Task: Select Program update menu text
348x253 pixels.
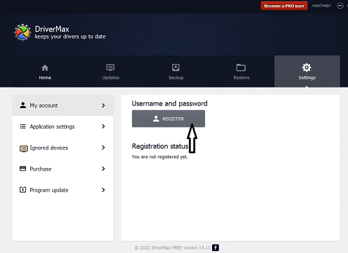Action: pos(49,191)
